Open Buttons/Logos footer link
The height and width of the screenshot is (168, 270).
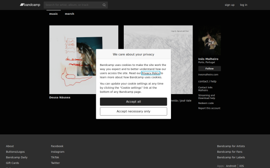click(15, 152)
